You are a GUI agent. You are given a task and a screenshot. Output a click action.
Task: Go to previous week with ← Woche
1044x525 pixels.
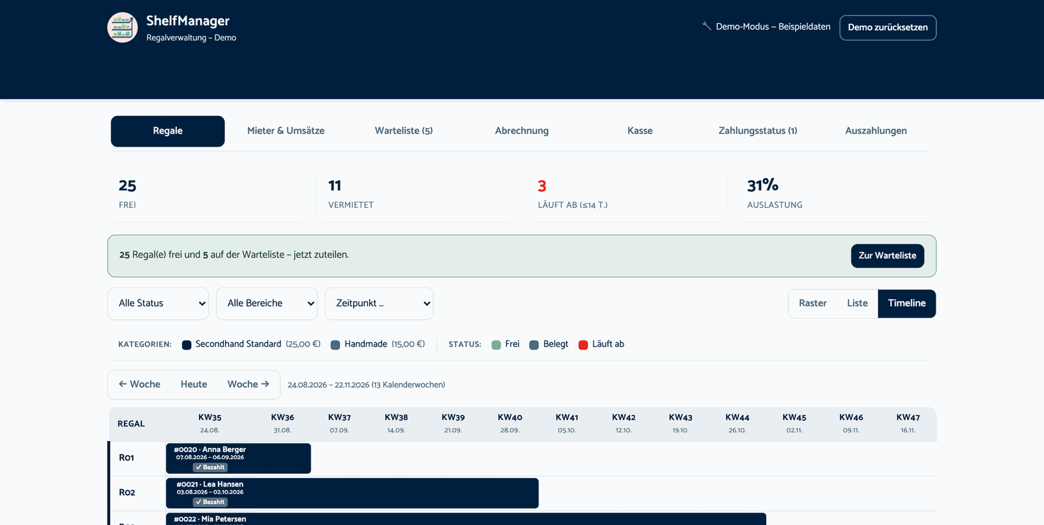tap(140, 385)
